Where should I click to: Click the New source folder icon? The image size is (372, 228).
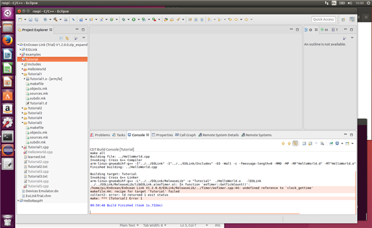click(91, 20)
